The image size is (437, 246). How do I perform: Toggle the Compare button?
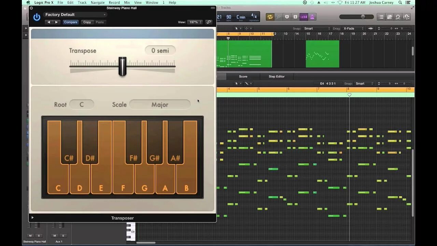(71, 22)
